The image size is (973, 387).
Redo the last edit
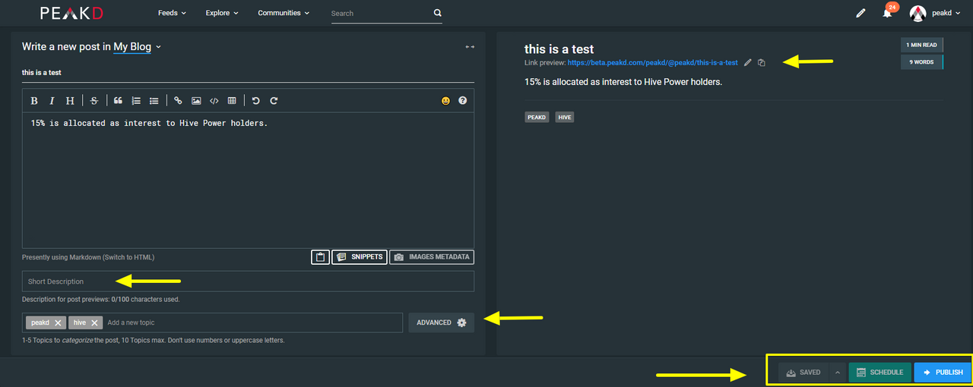(x=274, y=100)
